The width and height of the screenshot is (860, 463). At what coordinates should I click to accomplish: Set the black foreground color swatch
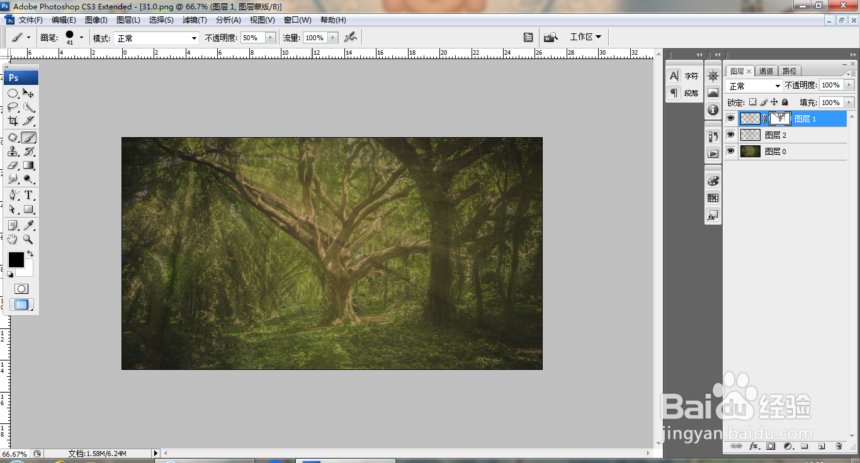point(16,260)
